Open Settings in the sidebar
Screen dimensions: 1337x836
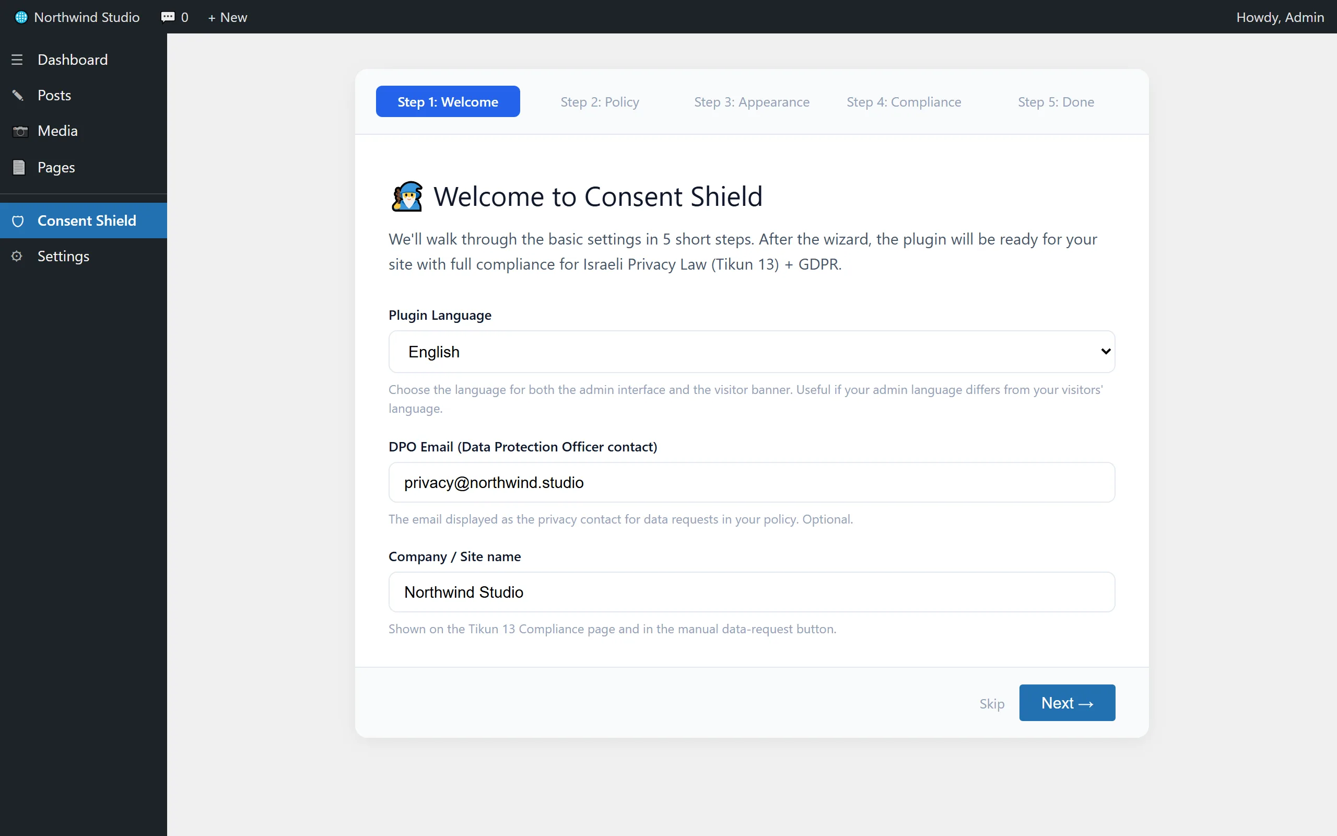(84, 256)
